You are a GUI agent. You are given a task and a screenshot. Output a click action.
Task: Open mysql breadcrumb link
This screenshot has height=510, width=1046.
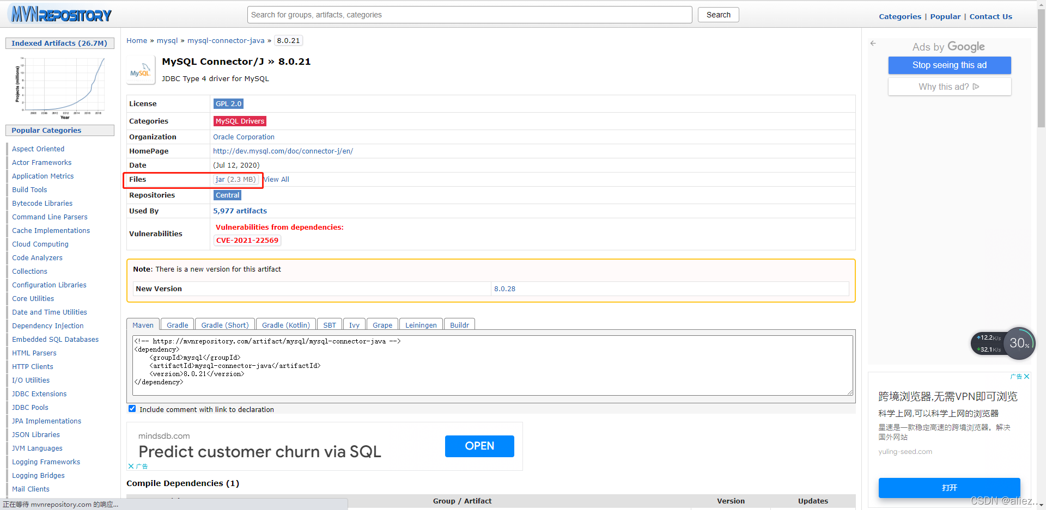(x=167, y=40)
